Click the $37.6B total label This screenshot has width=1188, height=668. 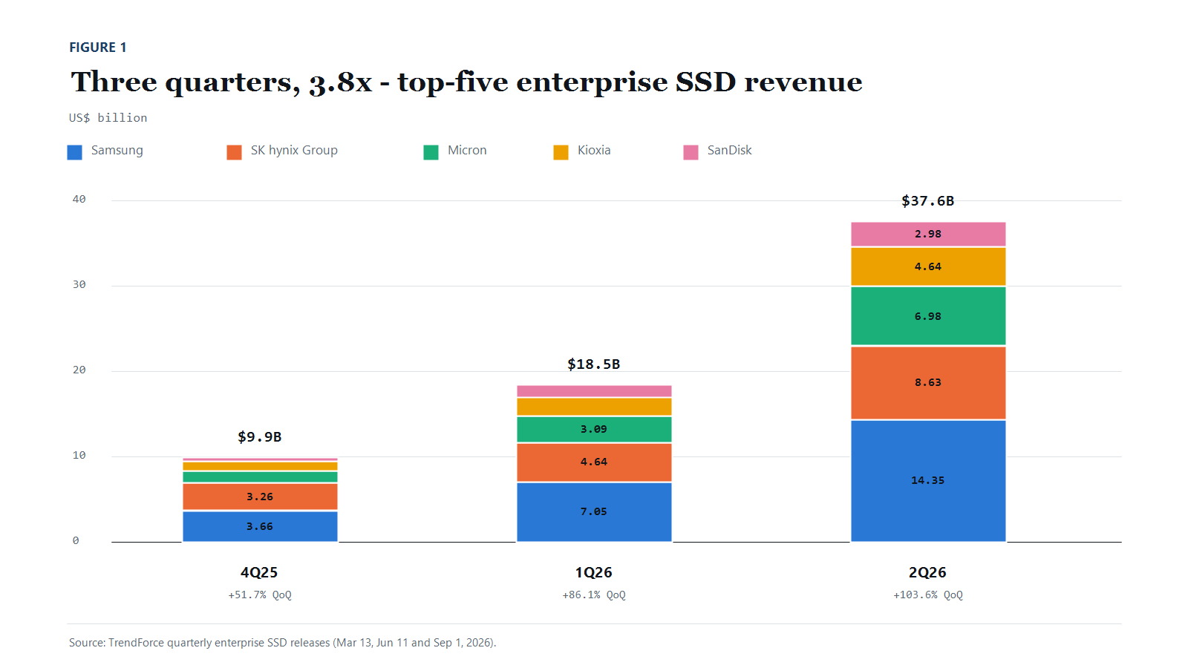click(928, 201)
